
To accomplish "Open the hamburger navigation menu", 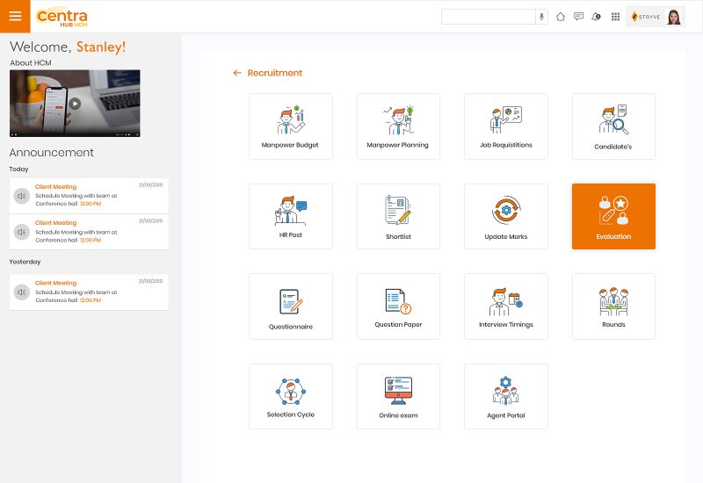I will (x=15, y=17).
